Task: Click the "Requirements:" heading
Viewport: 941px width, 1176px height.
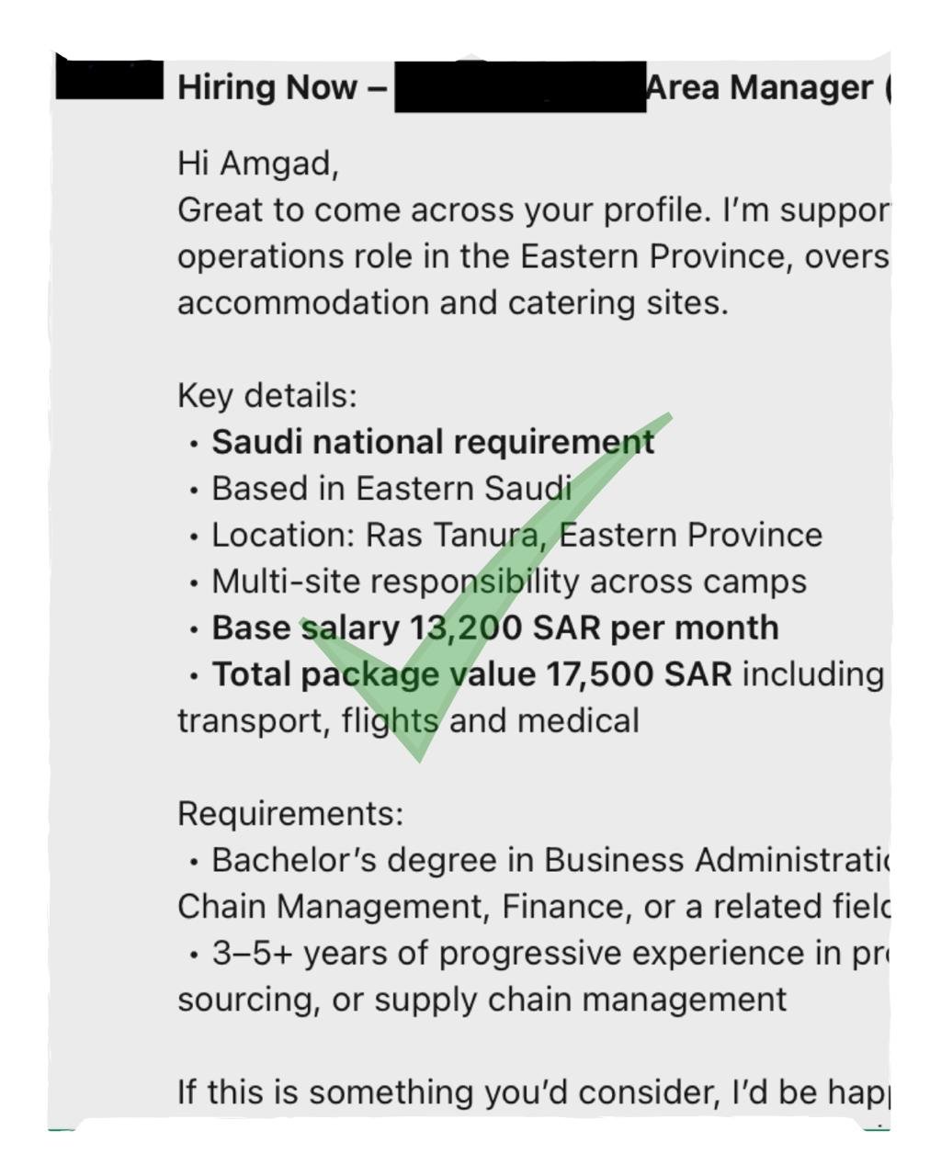Action: (x=289, y=814)
